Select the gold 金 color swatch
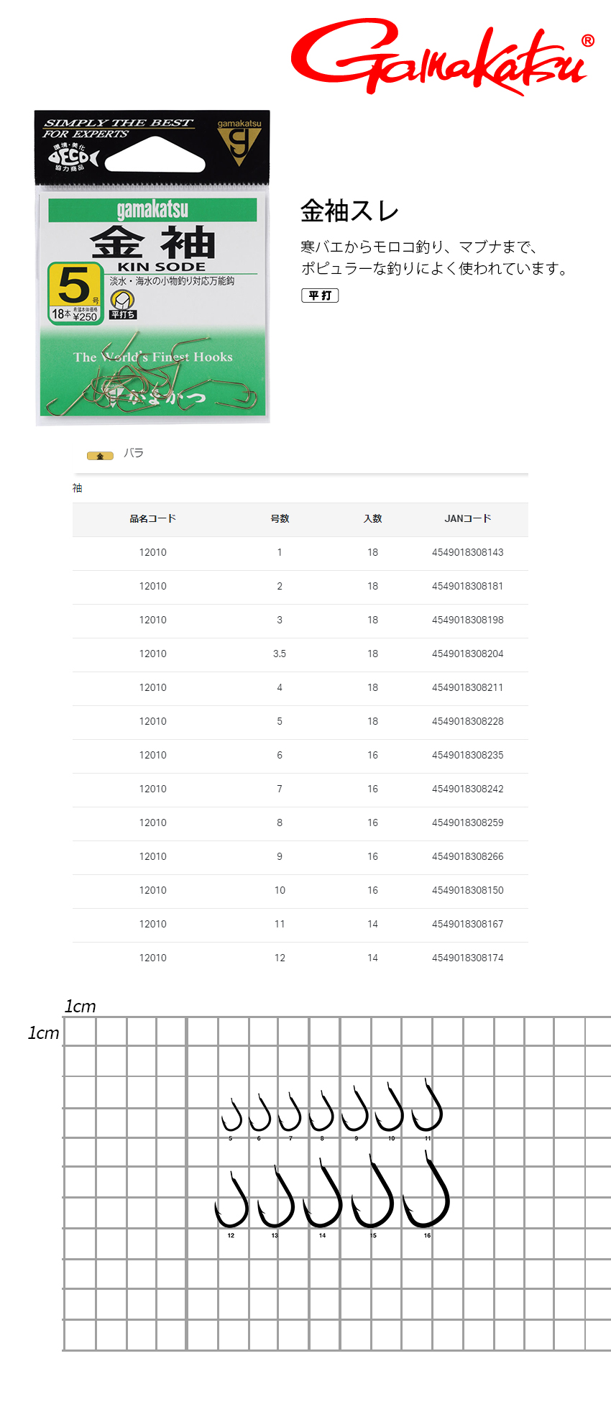The height and width of the screenshot is (1425, 611). click(x=100, y=456)
